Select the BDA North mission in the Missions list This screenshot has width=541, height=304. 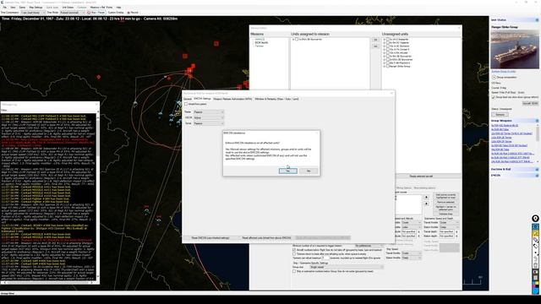pos(261,43)
